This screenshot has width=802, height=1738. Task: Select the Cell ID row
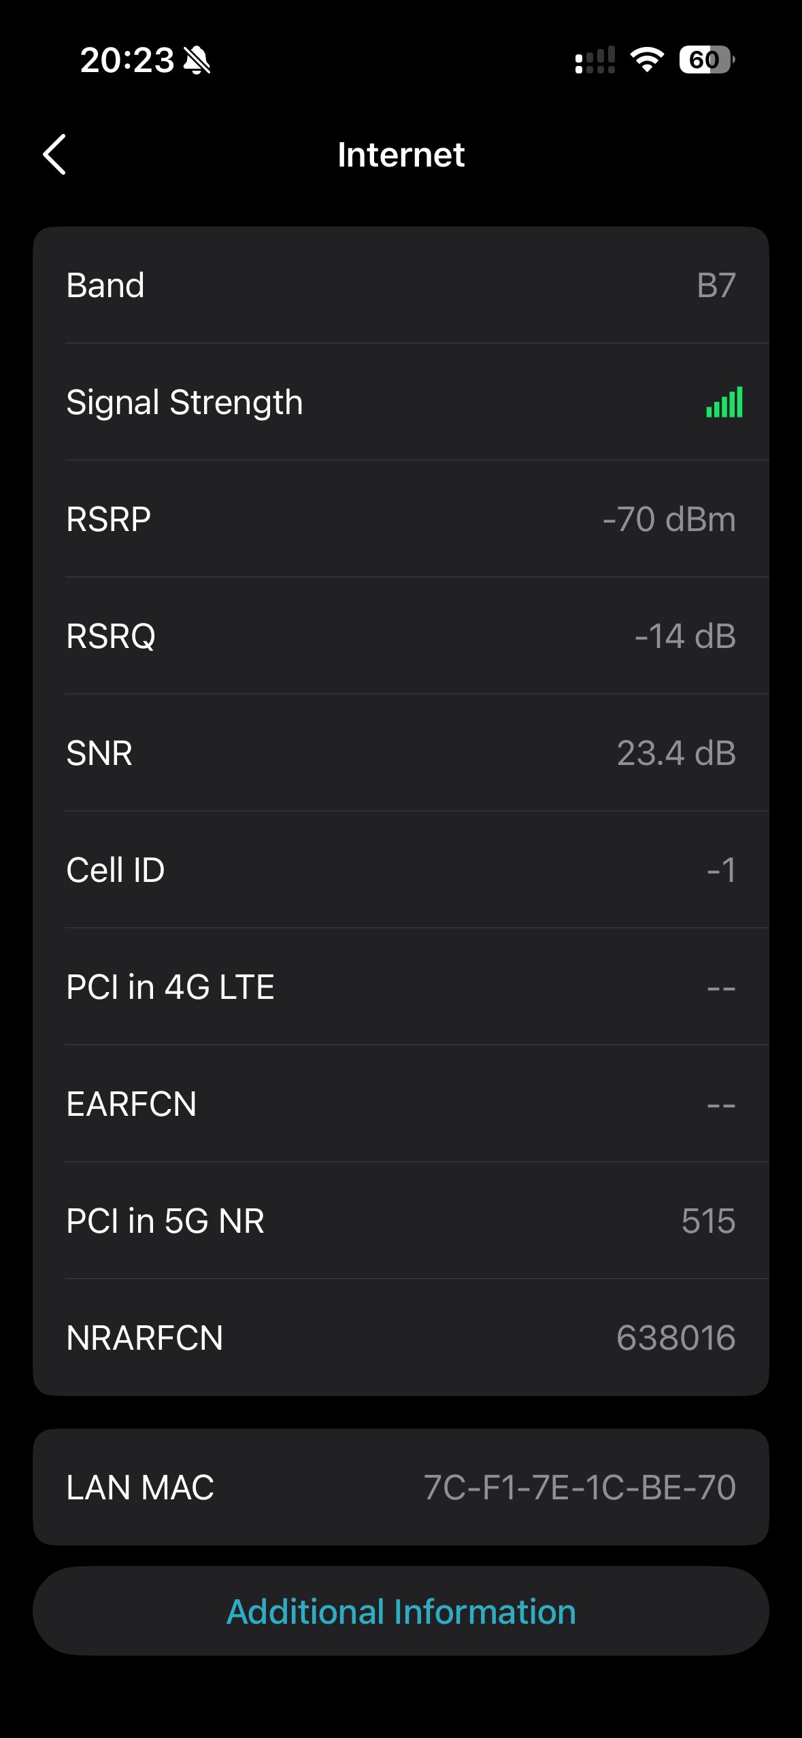point(401,870)
